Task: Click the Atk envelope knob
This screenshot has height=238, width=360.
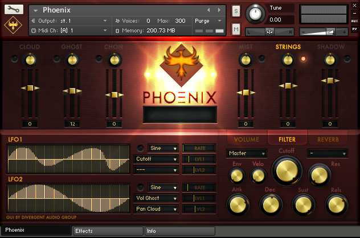Action: (x=238, y=204)
